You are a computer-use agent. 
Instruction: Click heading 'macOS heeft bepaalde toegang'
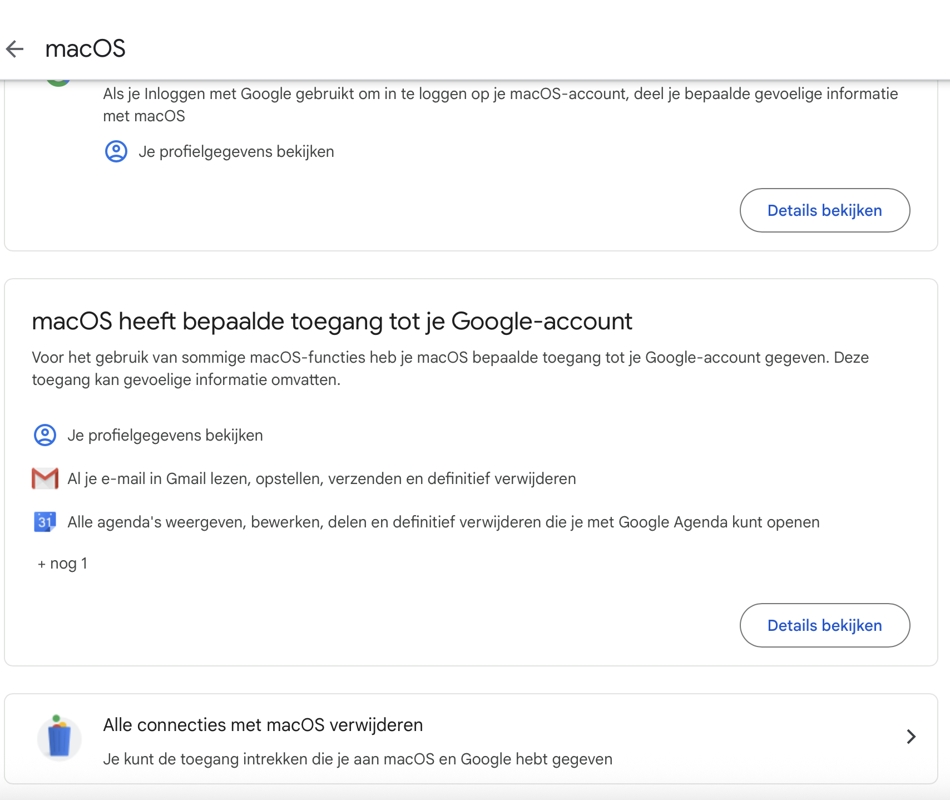tap(332, 322)
